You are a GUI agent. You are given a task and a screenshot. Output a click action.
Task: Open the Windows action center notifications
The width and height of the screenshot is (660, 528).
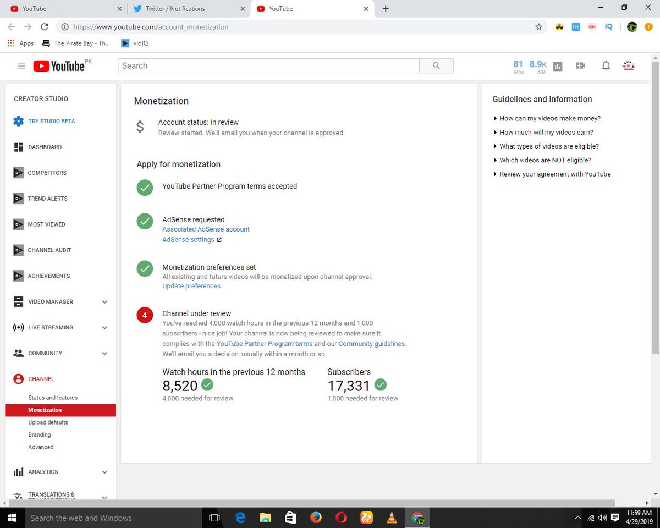click(615, 518)
